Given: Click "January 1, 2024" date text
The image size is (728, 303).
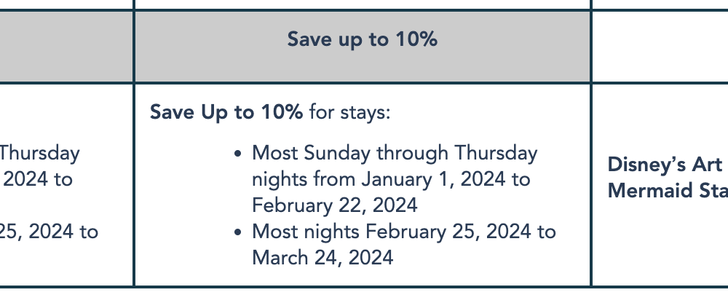Looking at the screenshot, I should click(433, 179).
